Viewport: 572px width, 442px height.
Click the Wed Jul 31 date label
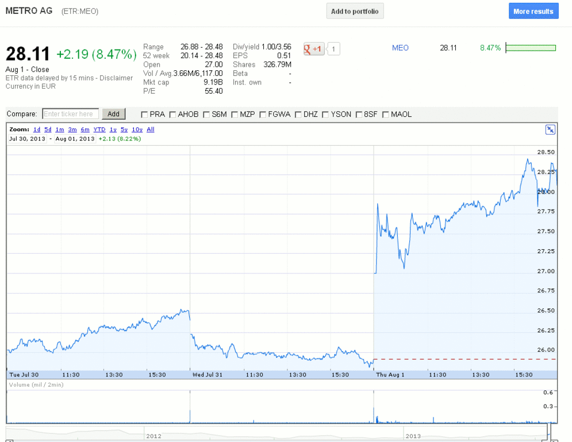(x=207, y=375)
